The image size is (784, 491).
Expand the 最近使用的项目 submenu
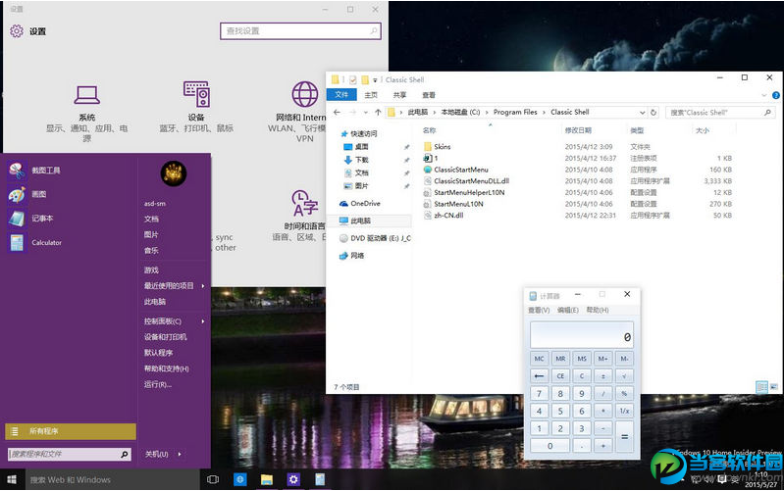click(x=204, y=285)
